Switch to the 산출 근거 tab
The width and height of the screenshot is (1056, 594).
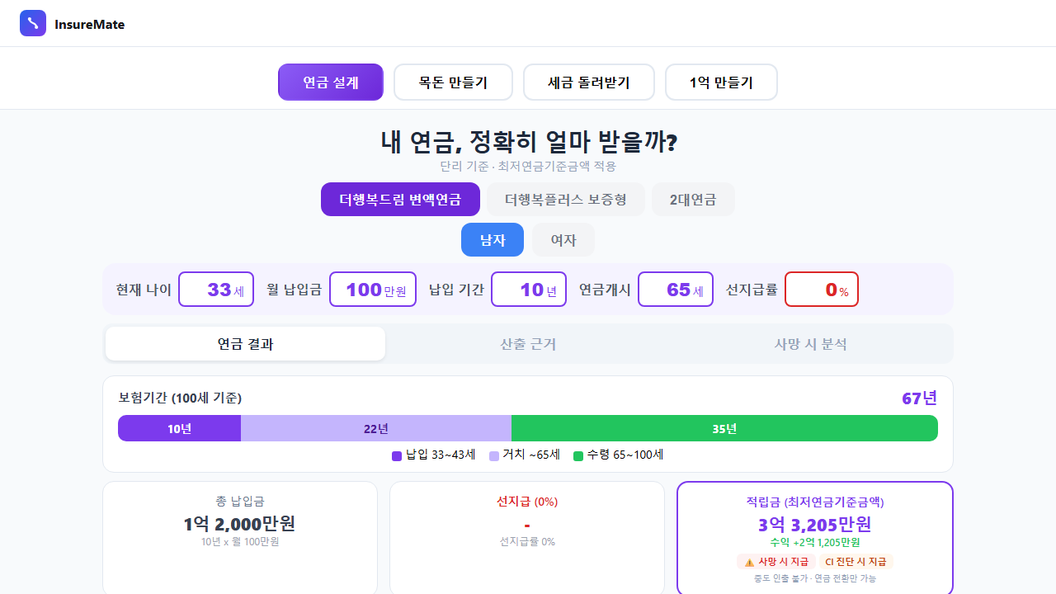[527, 343]
